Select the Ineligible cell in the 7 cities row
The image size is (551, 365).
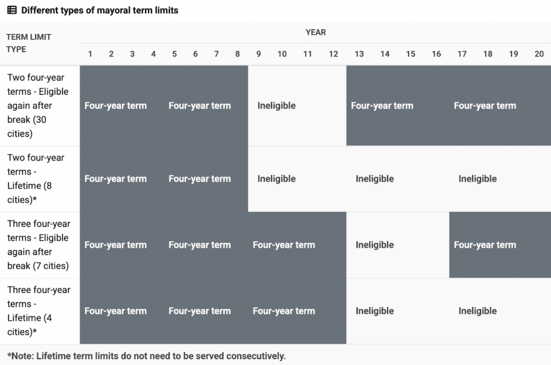coord(375,245)
